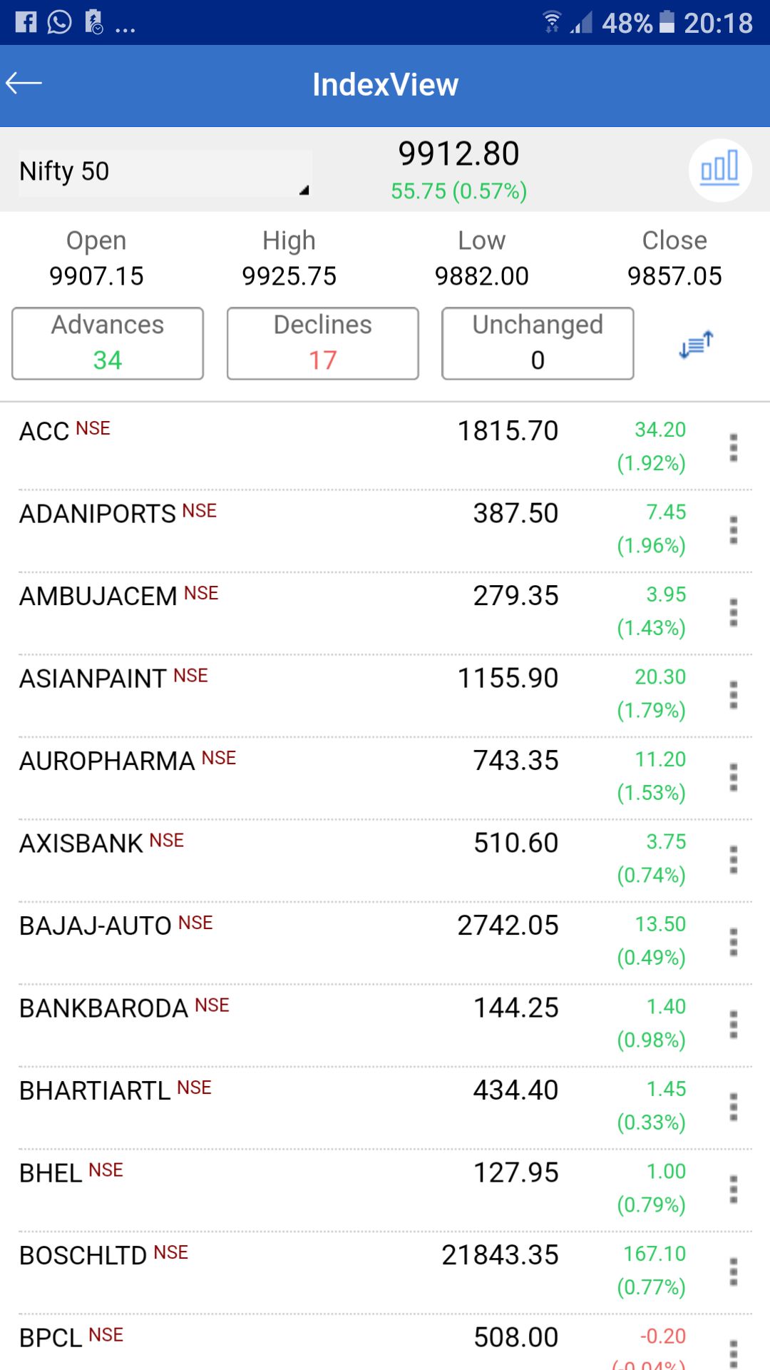Open the three-dot menu for AXISBANK
770x1370 pixels.
click(x=733, y=860)
